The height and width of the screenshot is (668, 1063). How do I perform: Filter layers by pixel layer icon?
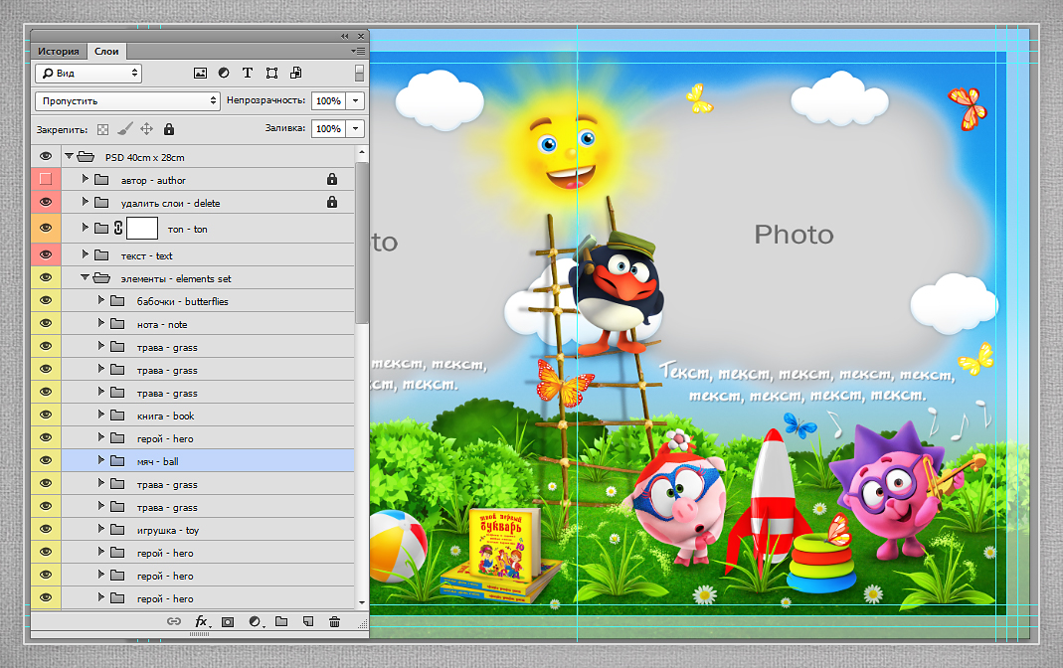(x=200, y=74)
